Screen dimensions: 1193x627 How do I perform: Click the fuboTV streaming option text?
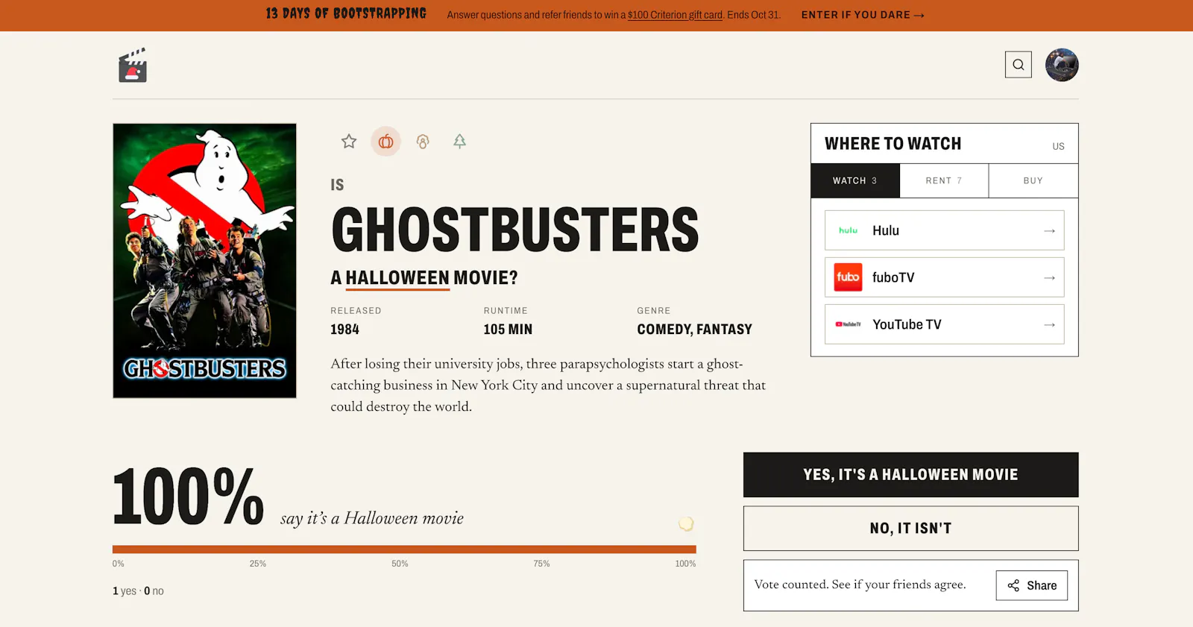click(893, 277)
